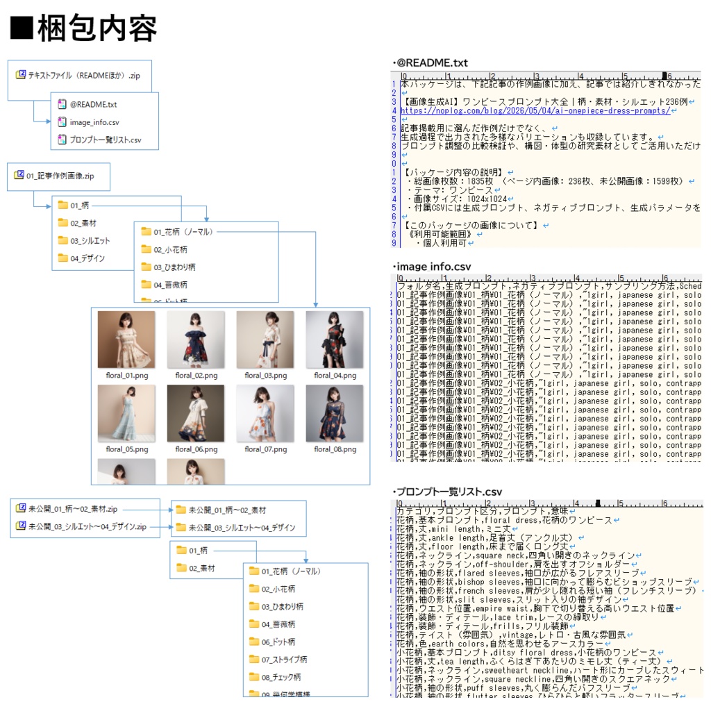Click the row 花柄,丈,mini length,ミニ丈

[x=457, y=528]
